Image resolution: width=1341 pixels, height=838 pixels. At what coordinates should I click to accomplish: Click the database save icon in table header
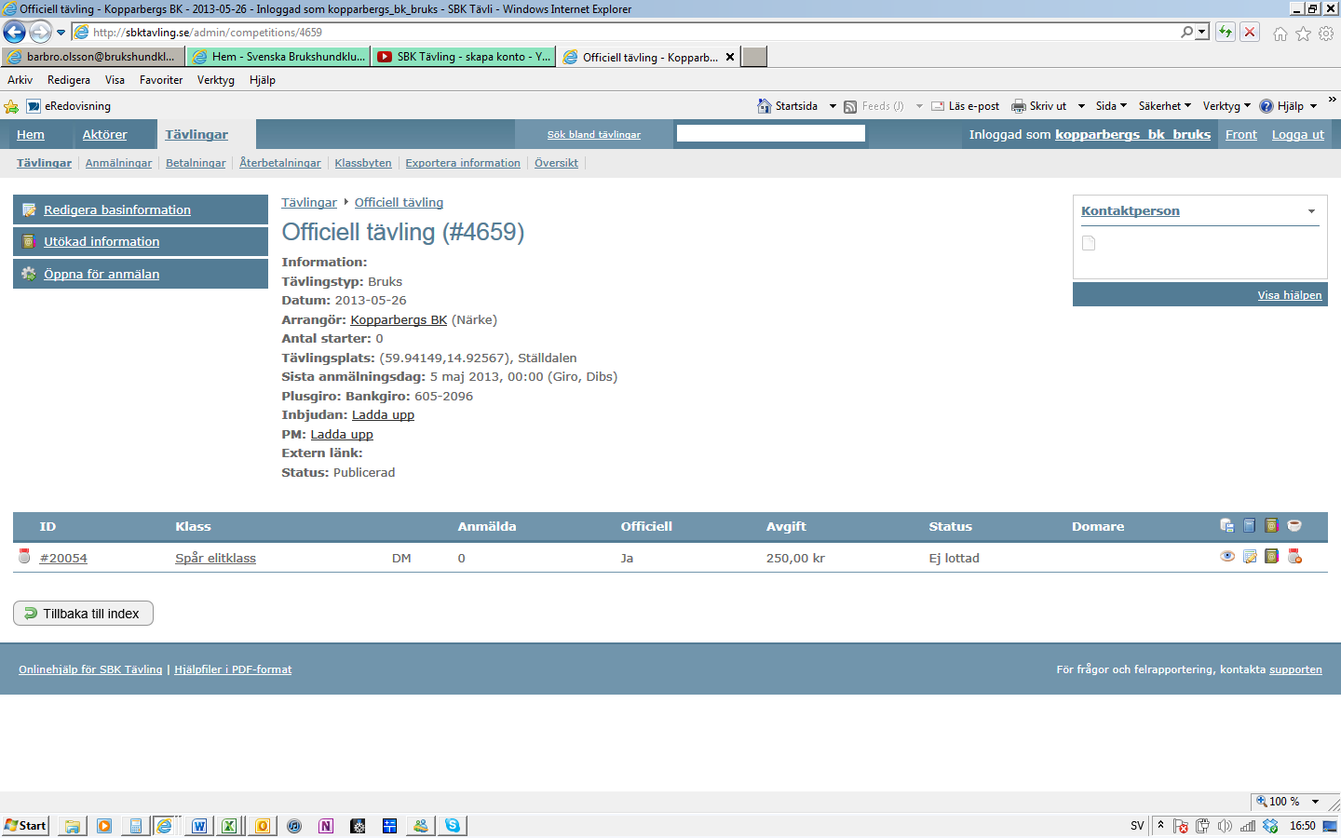(x=1226, y=526)
